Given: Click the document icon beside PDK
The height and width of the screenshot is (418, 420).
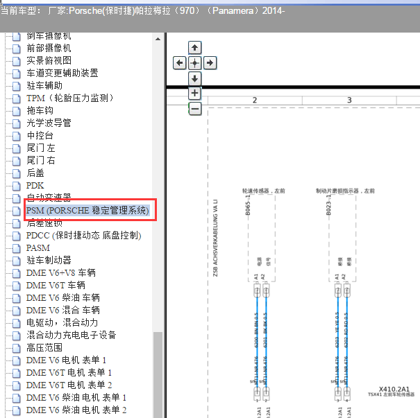Looking at the screenshot, I should [17, 186].
